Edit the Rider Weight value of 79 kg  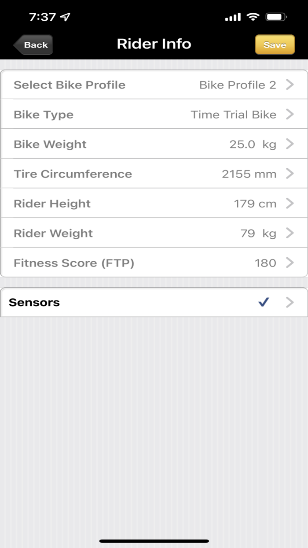click(154, 233)
